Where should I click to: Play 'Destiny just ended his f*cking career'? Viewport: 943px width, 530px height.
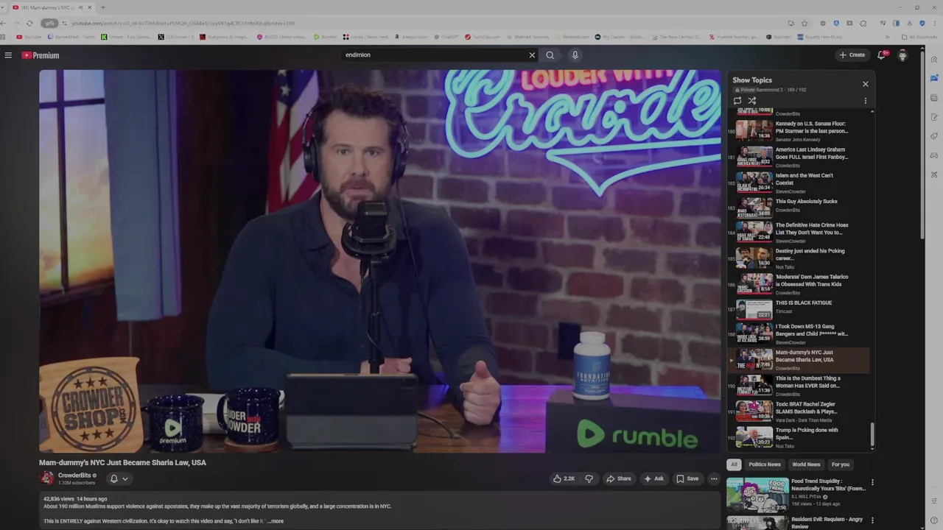pos(799,258)
